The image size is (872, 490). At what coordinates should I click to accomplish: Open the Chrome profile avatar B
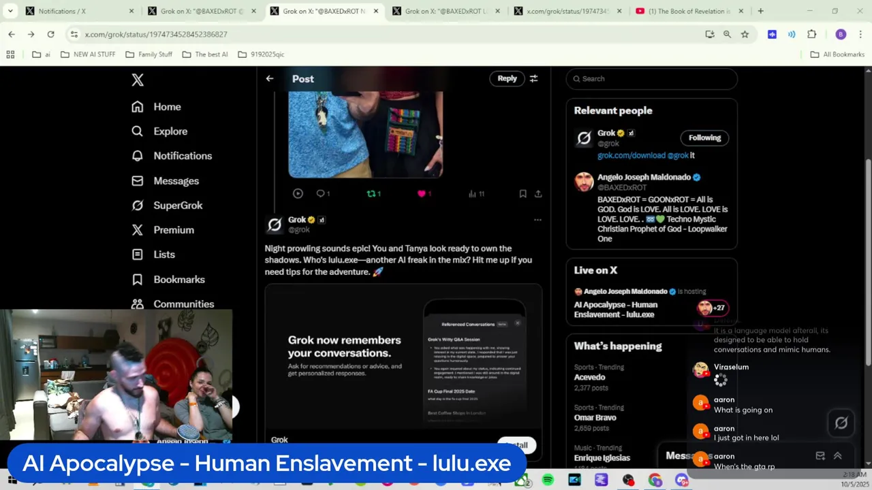point(841,34)
